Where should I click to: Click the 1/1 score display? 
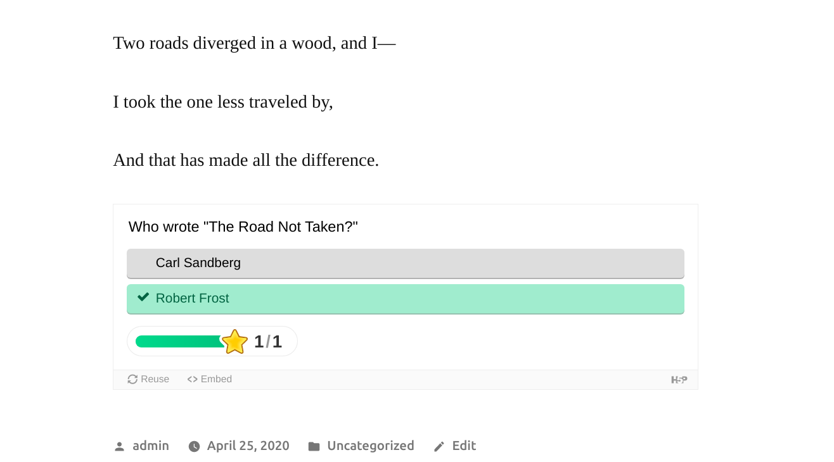[268, 341]
